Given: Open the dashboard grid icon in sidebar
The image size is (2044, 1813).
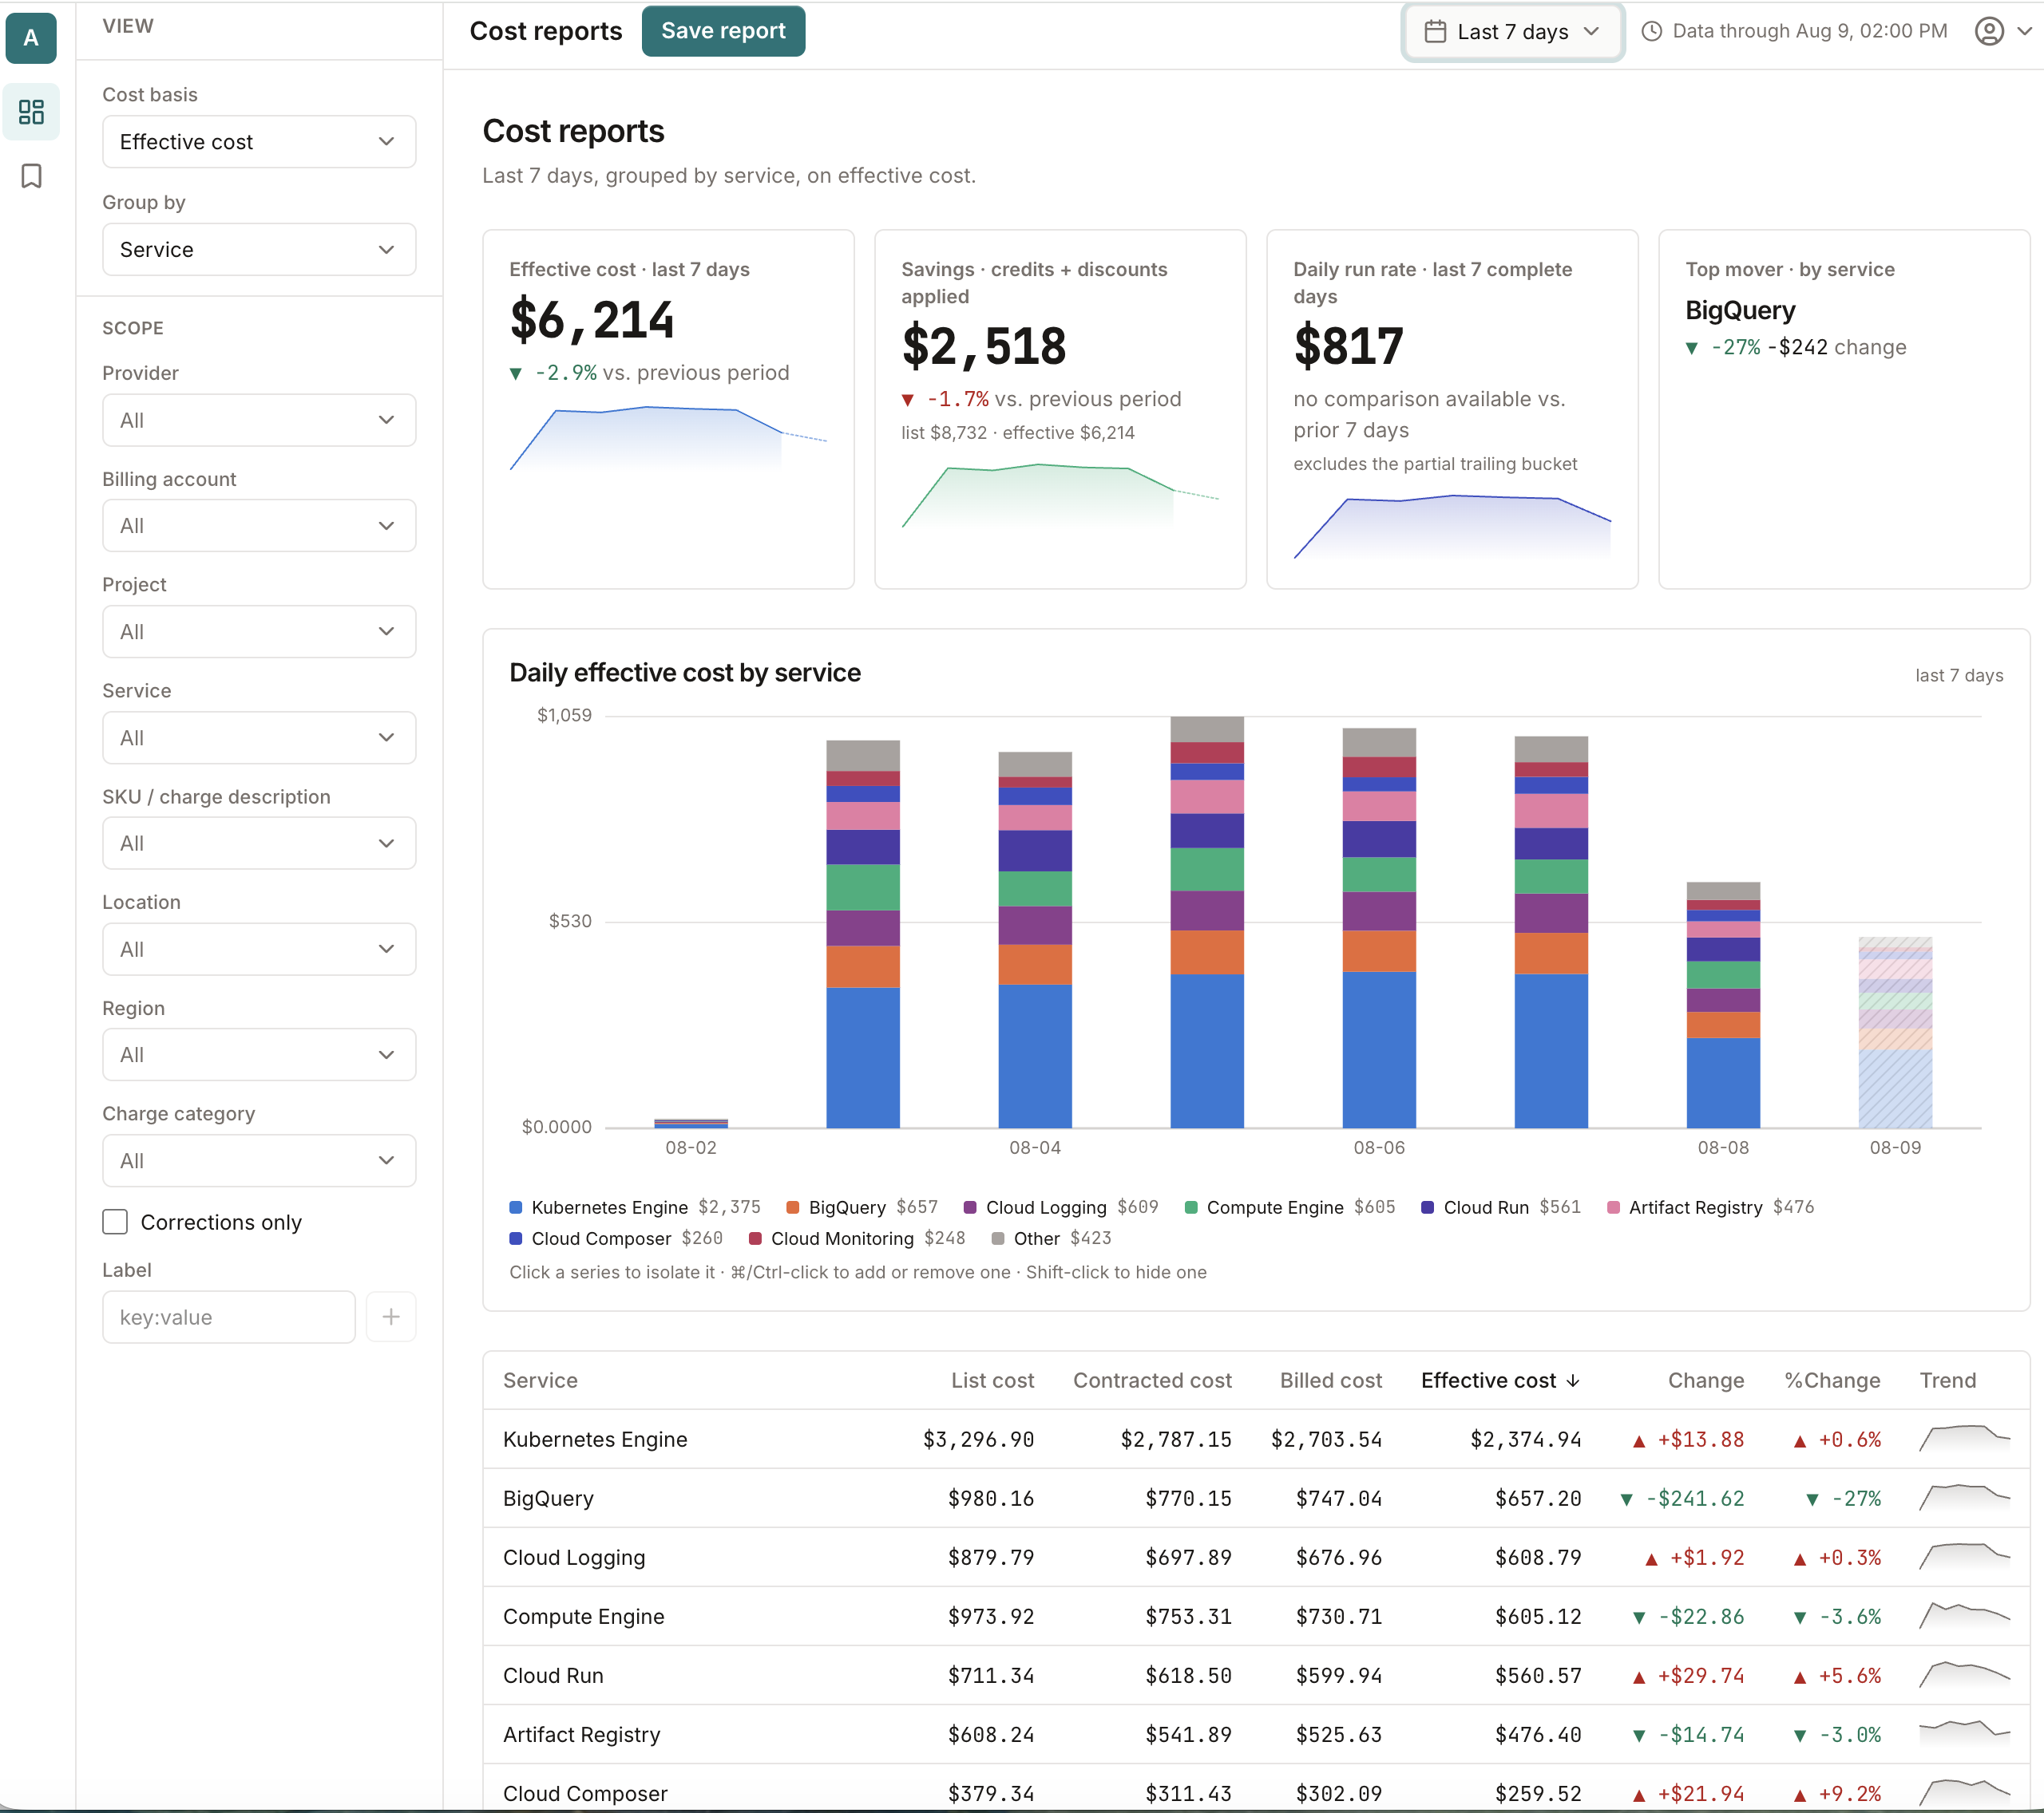Looking at the screenshot, I should 31,111.
